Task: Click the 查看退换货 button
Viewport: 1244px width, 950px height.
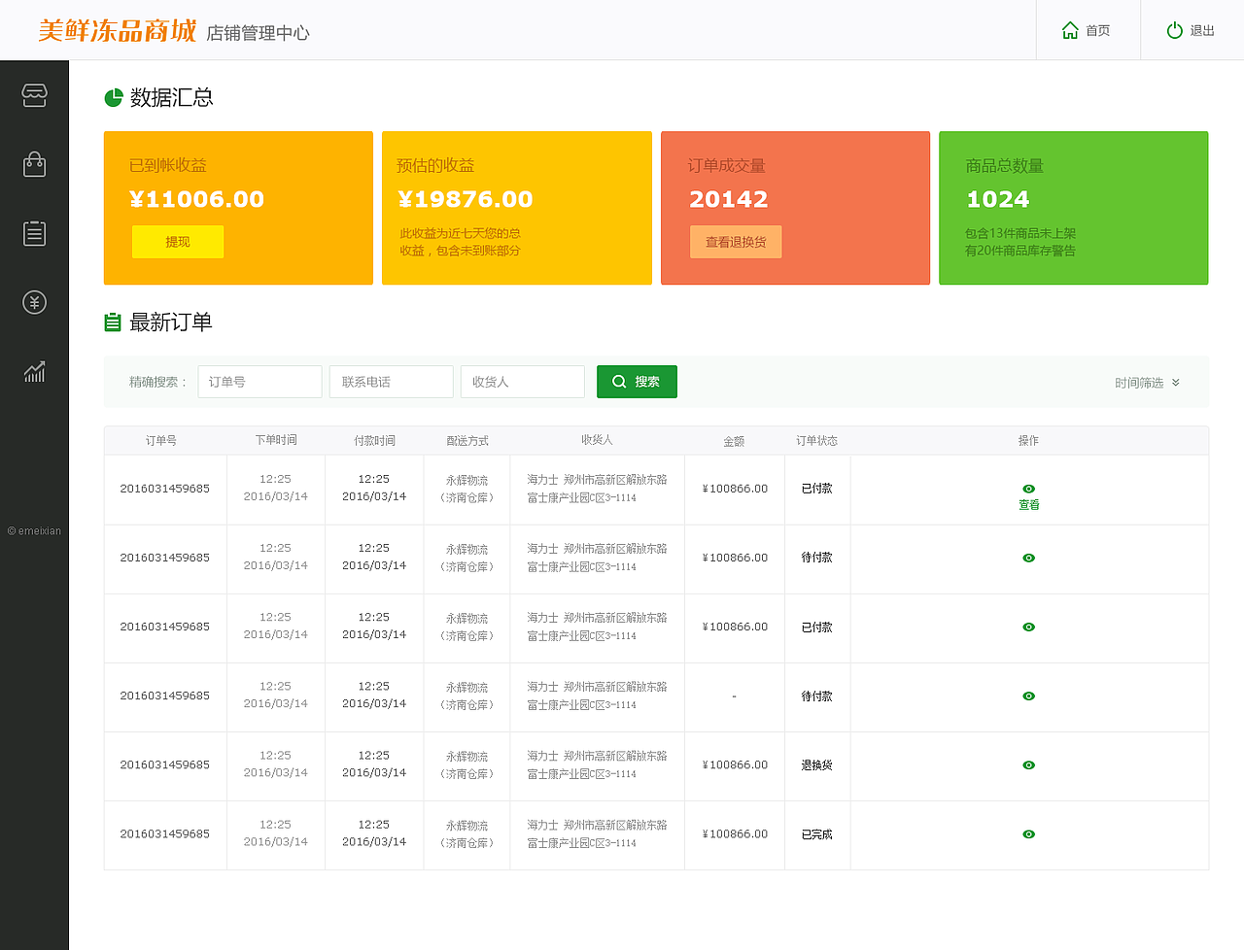Action: pos(736,242)
